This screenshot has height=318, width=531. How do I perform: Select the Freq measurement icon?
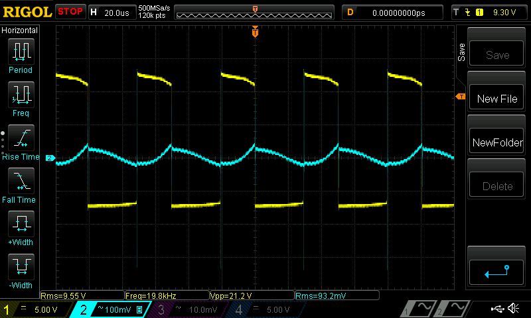tap(21, 94)
